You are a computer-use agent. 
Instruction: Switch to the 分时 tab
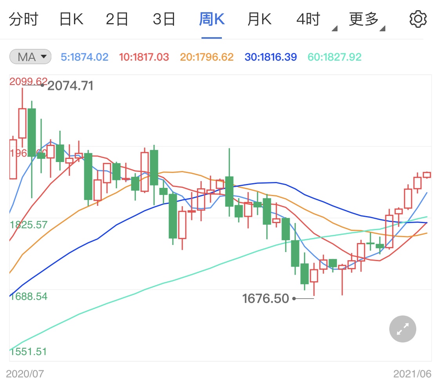[x=24, y=19]
